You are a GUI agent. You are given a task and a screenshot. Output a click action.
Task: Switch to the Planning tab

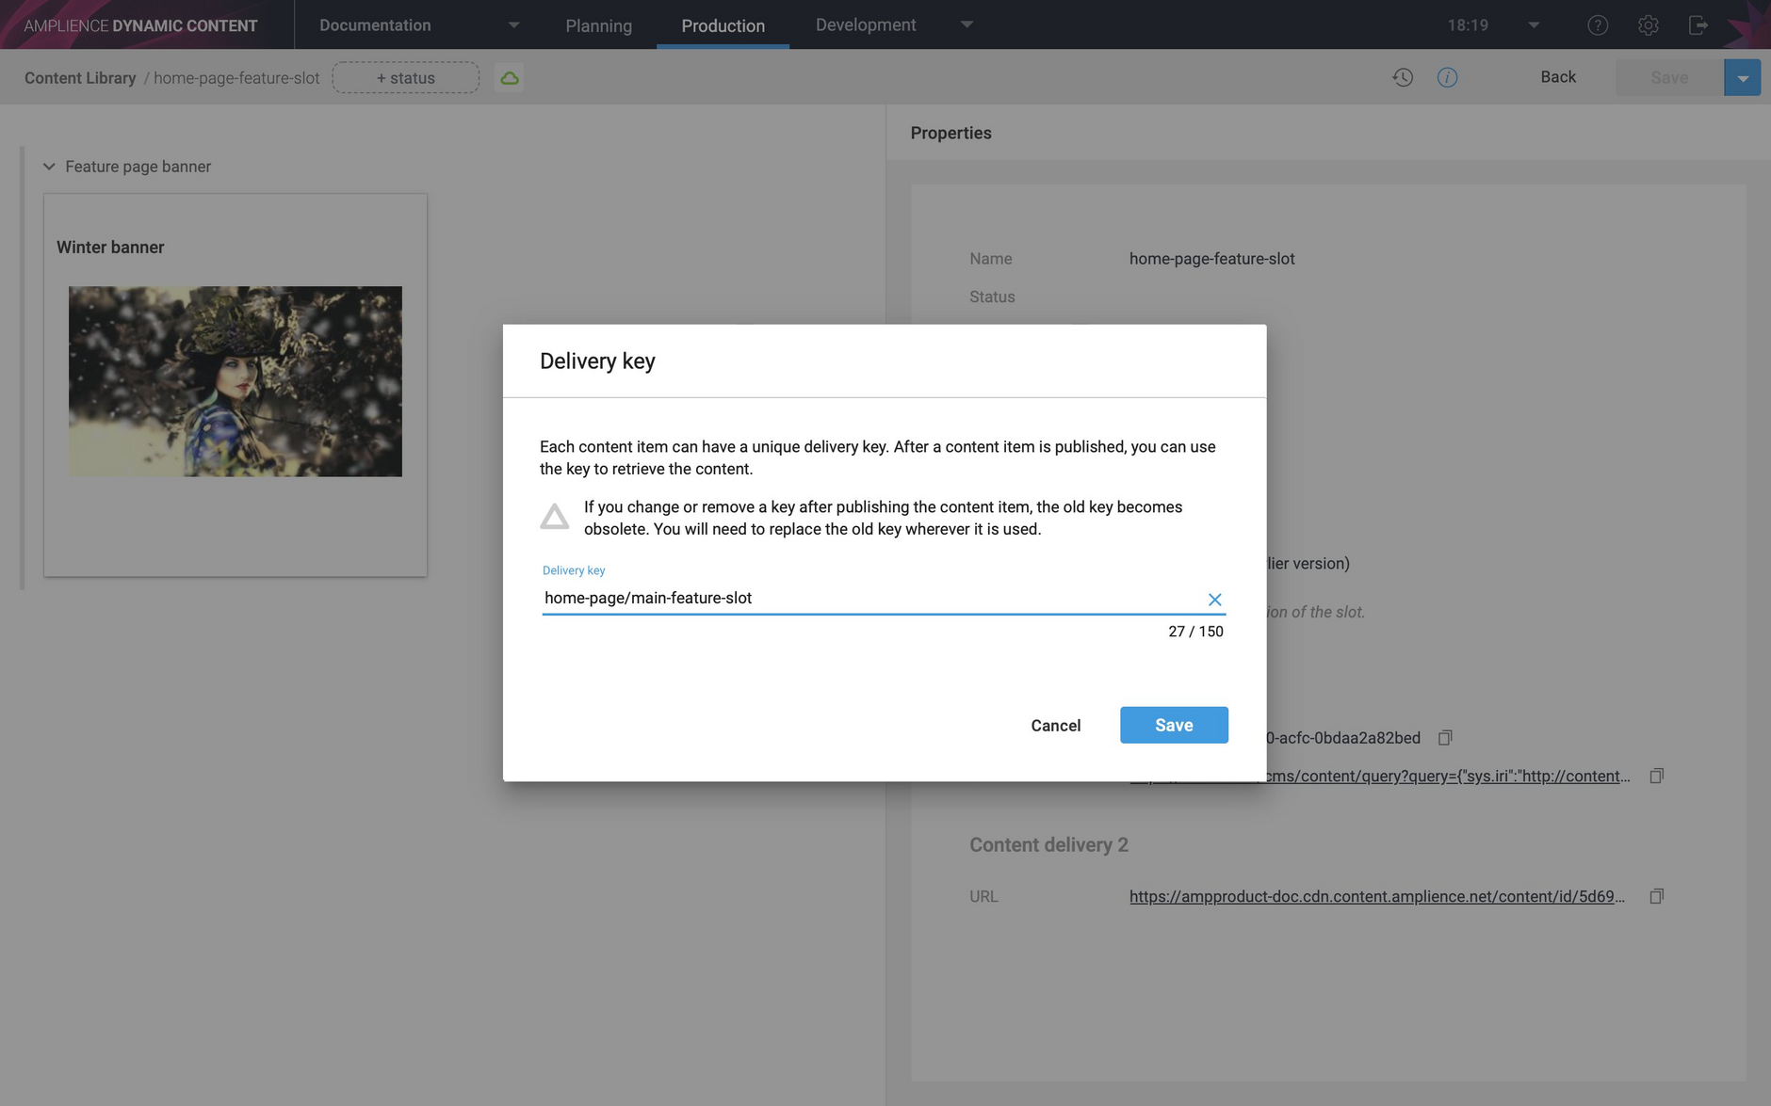pyautogui.click(x=598, y=25)
